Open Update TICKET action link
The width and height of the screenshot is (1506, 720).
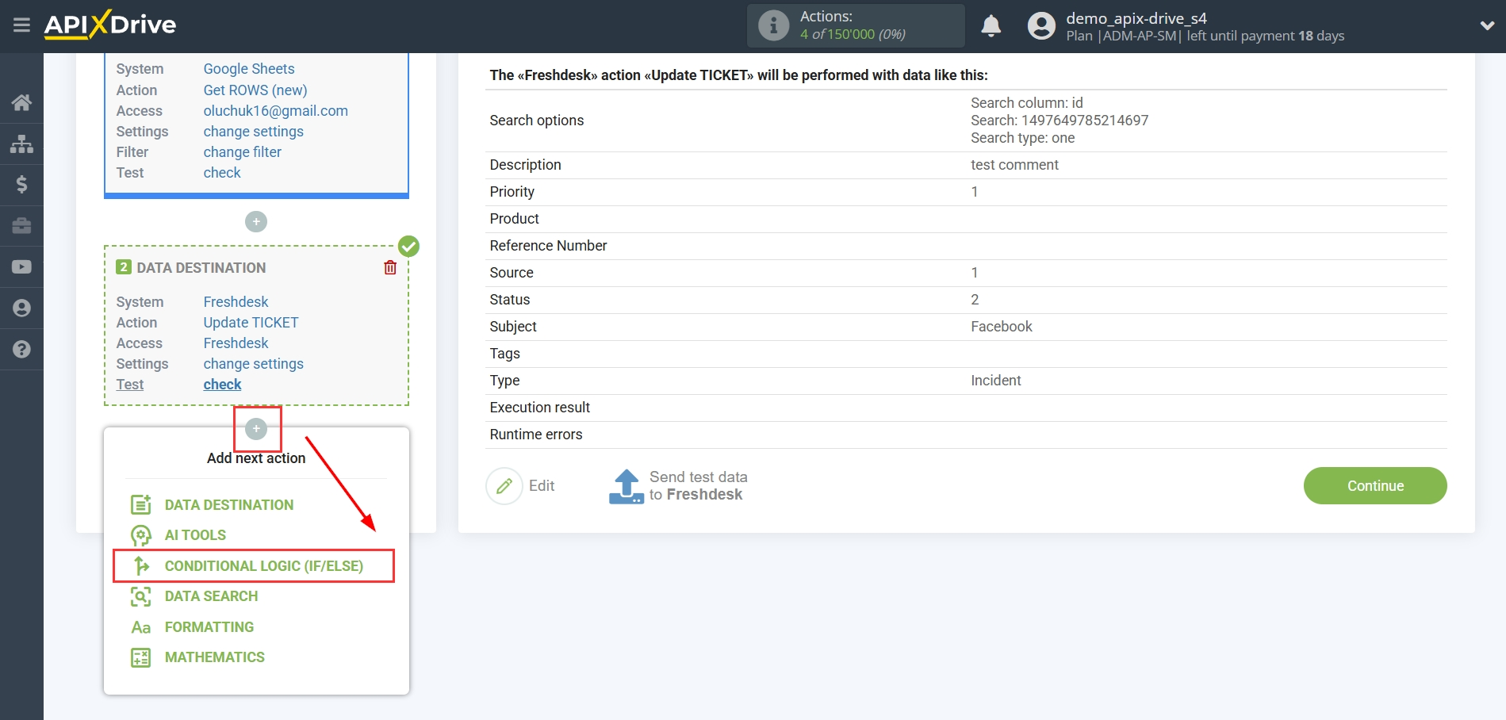(251, 323)
